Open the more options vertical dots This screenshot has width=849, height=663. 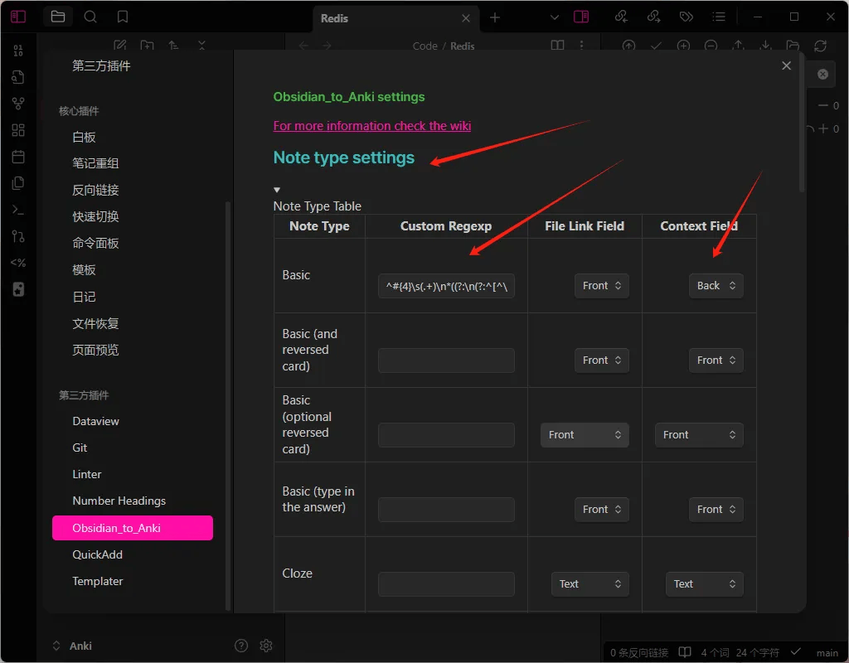click(581, 46)
